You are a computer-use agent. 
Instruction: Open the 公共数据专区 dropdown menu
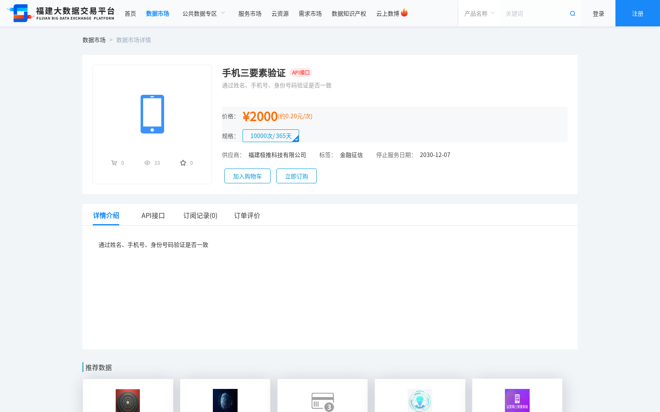[204, 14]
